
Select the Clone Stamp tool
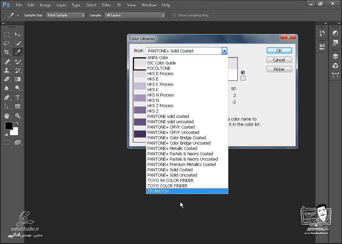click(x=7, y=70)
